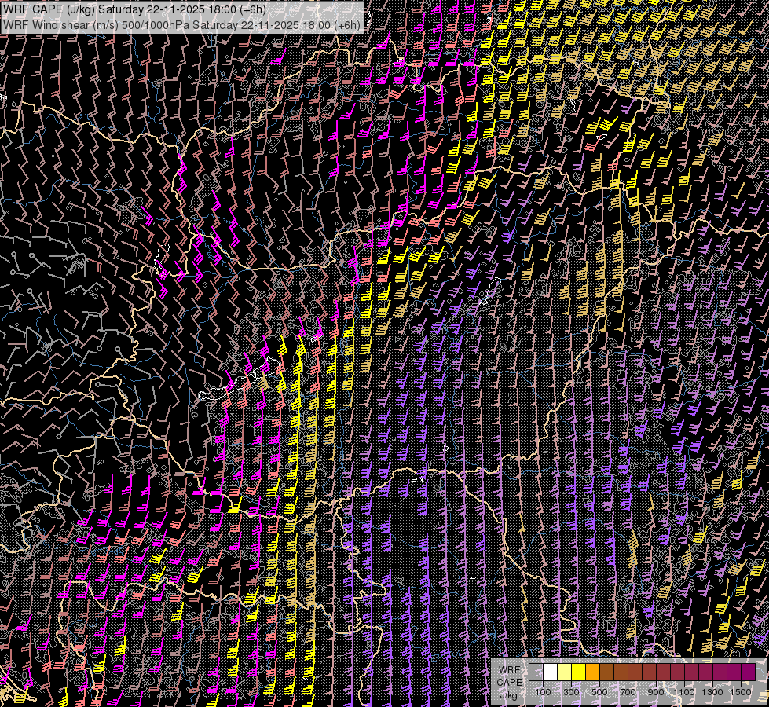The image size is (769, 707).
Task: Click the orange CAPE legend swatch
Action: 593,672
